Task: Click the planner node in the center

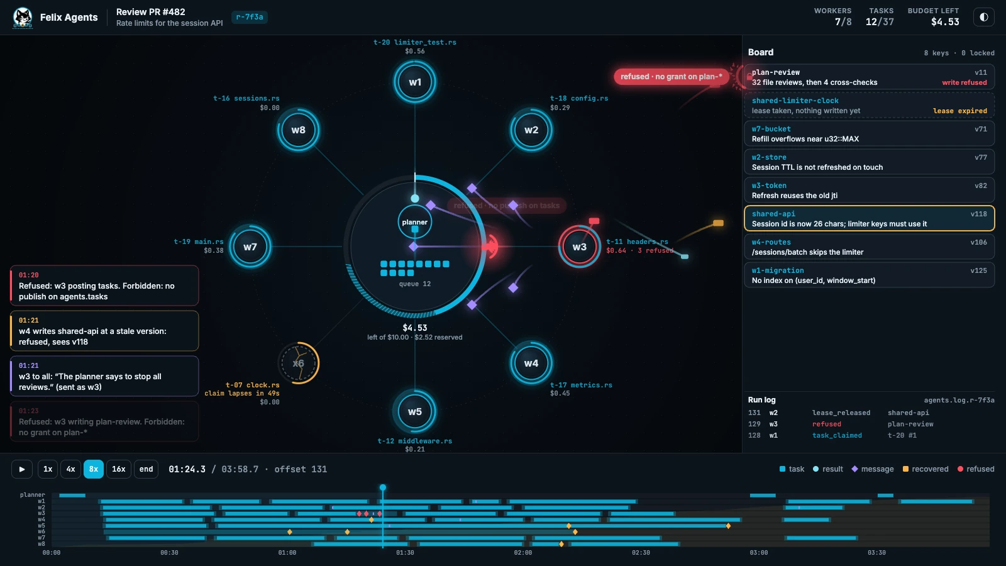Action: 415,222
